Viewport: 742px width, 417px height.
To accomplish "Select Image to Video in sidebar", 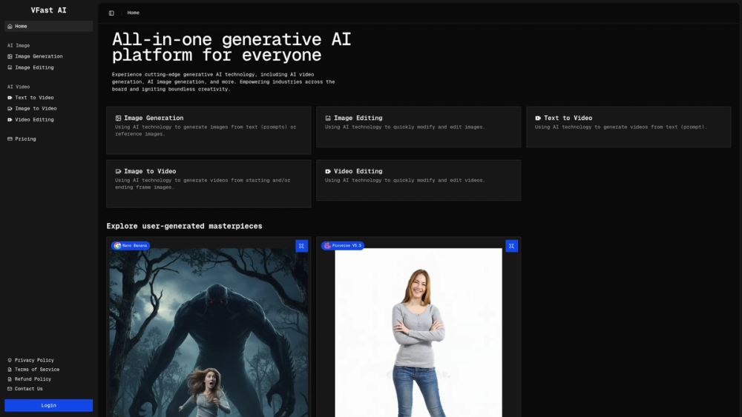I will [x=49, y=109].
